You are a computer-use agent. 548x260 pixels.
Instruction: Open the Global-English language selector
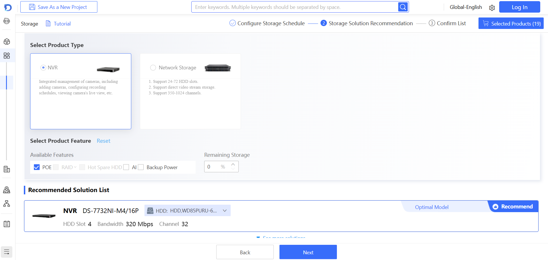pyautogui.click(x=466, y=7)
